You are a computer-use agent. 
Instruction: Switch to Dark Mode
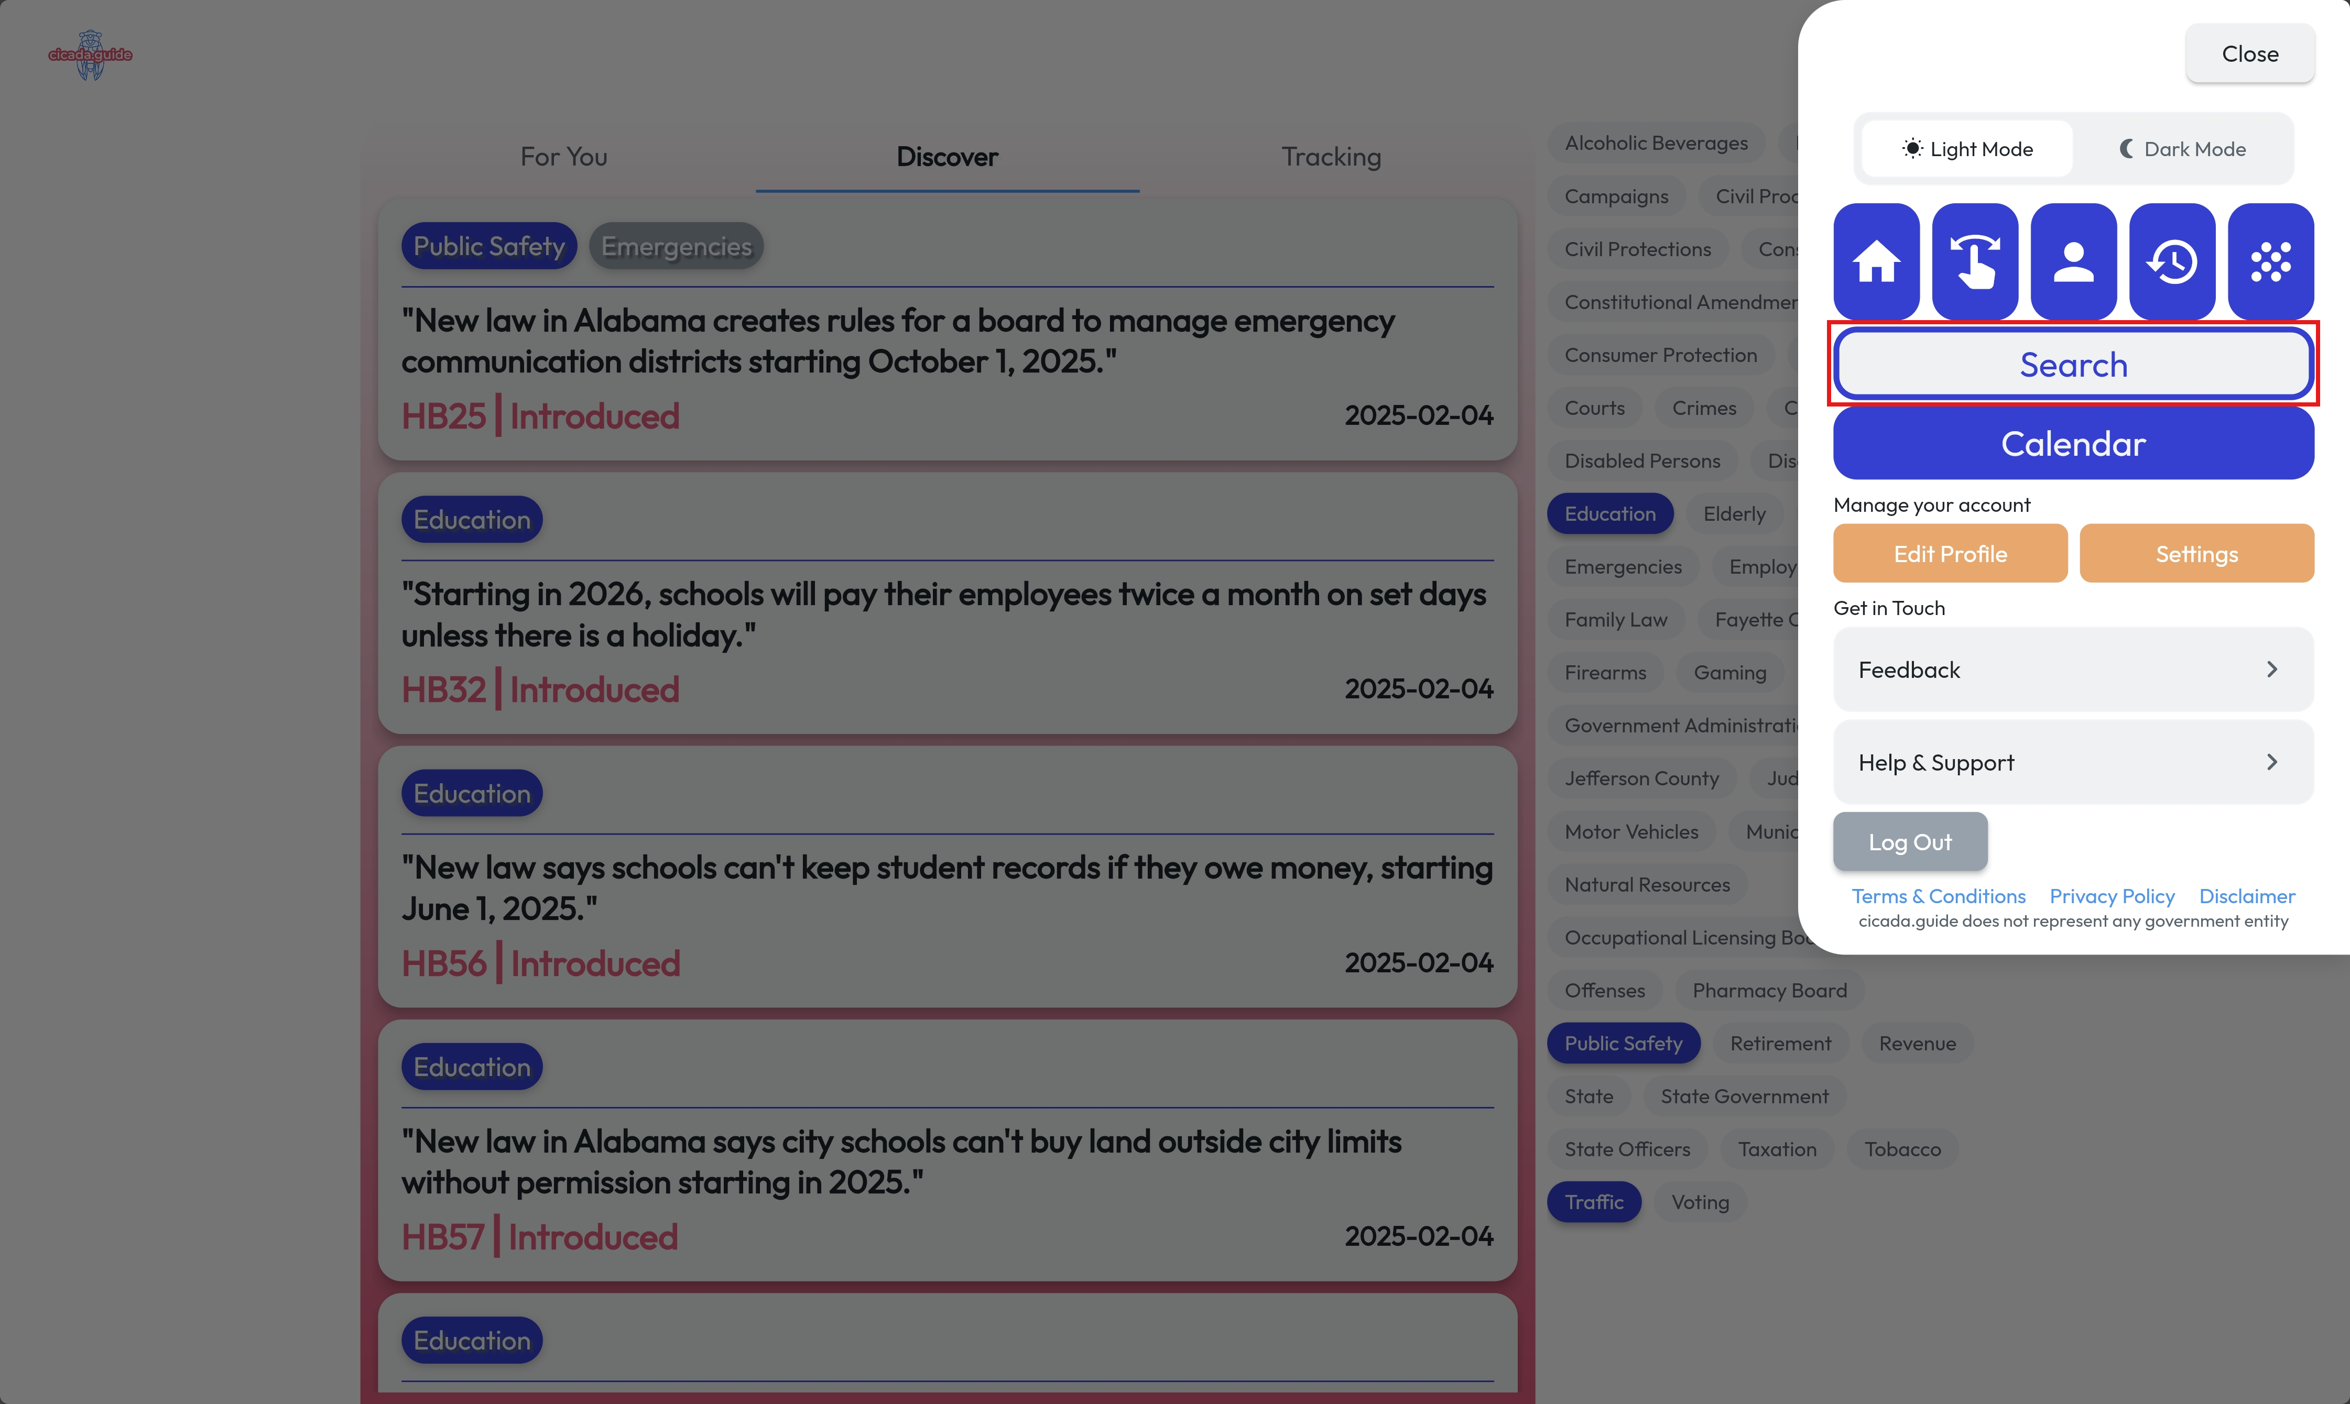2182,149
